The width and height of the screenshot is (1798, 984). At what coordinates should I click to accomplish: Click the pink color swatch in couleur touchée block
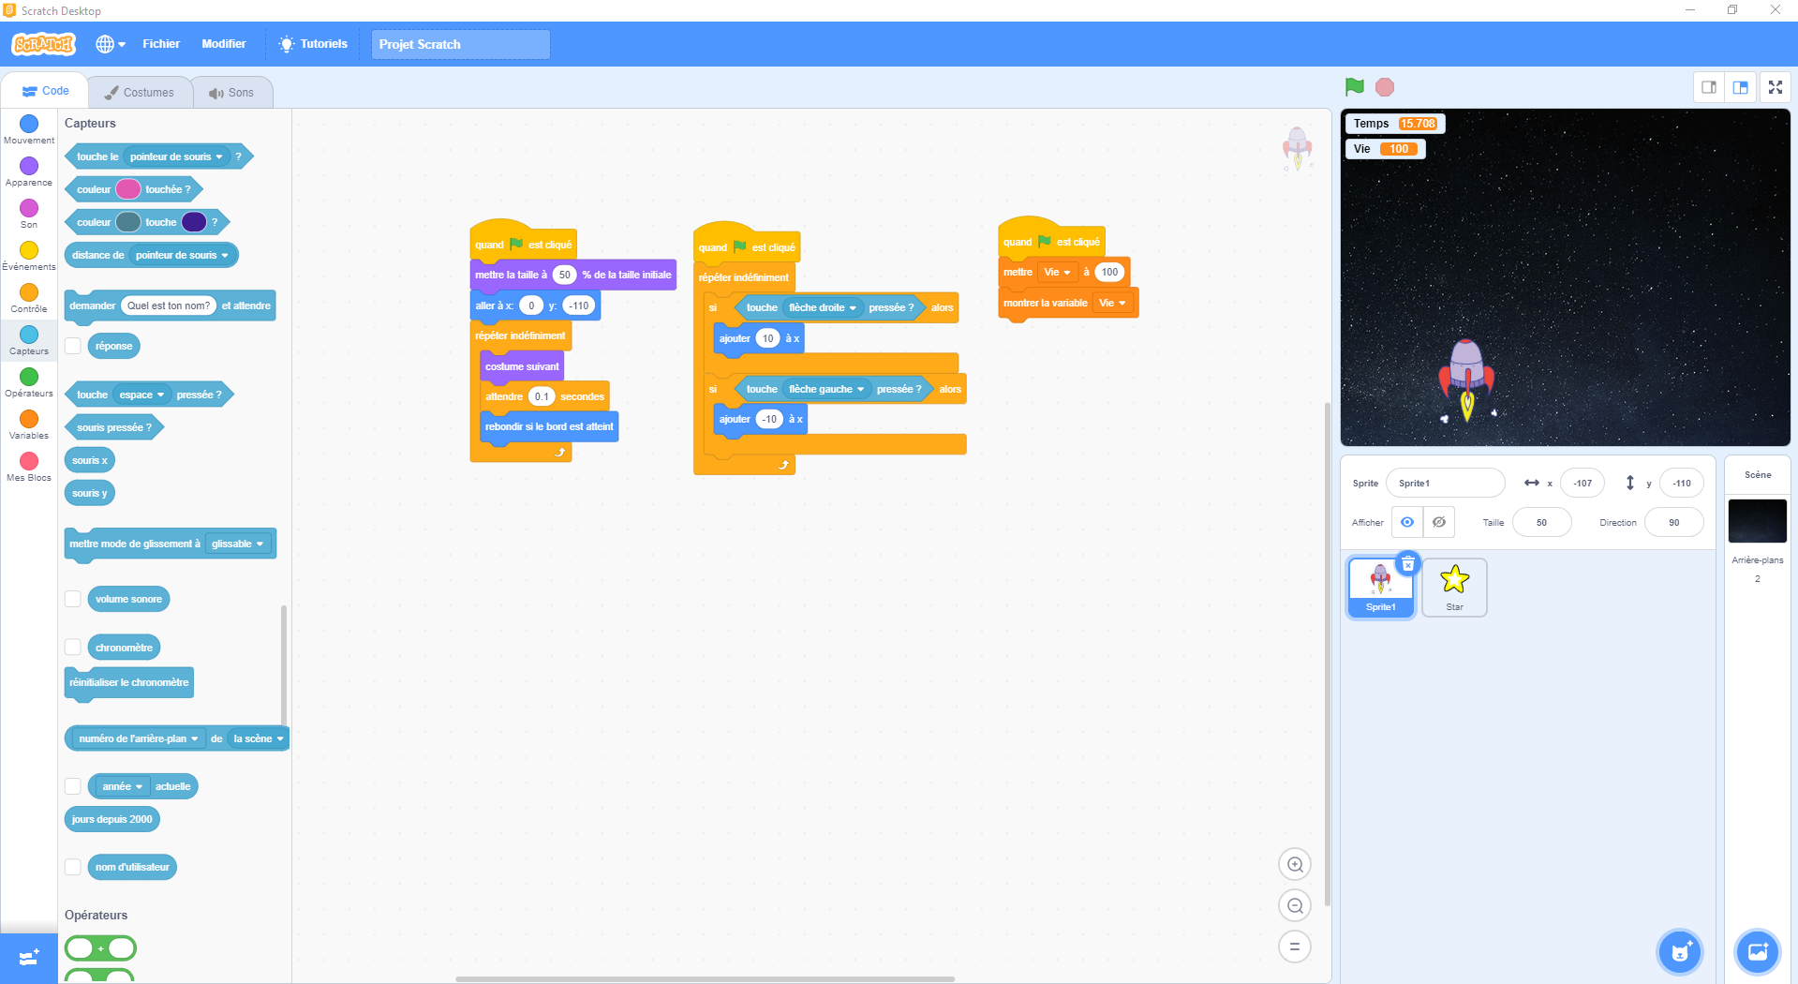coord(127,189)
